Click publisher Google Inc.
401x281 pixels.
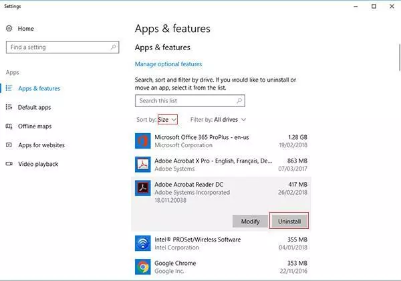point(169,271)
